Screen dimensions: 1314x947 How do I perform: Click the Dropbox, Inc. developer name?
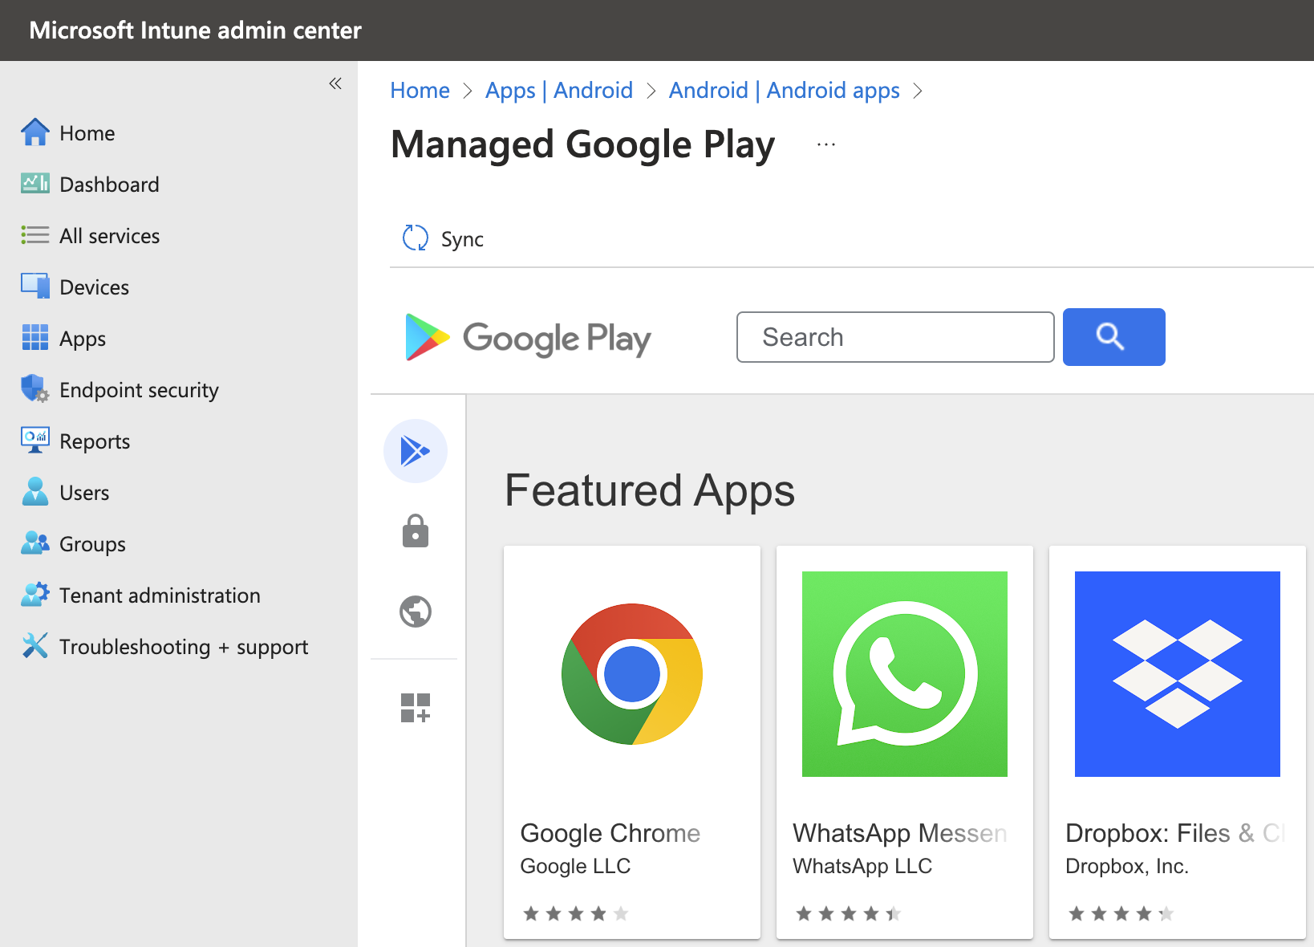point(1127,866)
